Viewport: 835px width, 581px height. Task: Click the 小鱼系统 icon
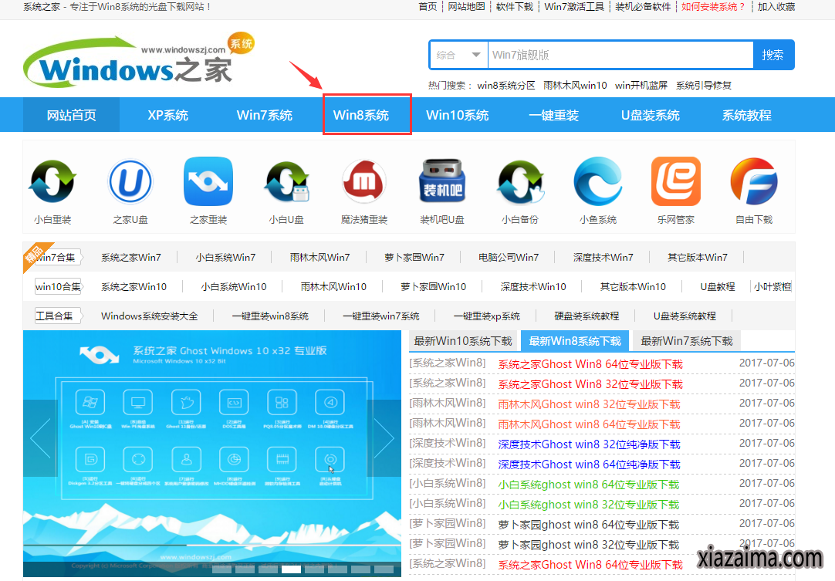[598, 181]
